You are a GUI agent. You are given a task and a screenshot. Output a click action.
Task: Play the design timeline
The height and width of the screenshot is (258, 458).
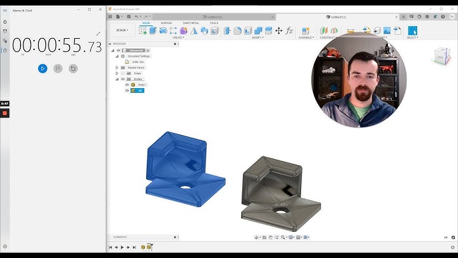point(122,247)
